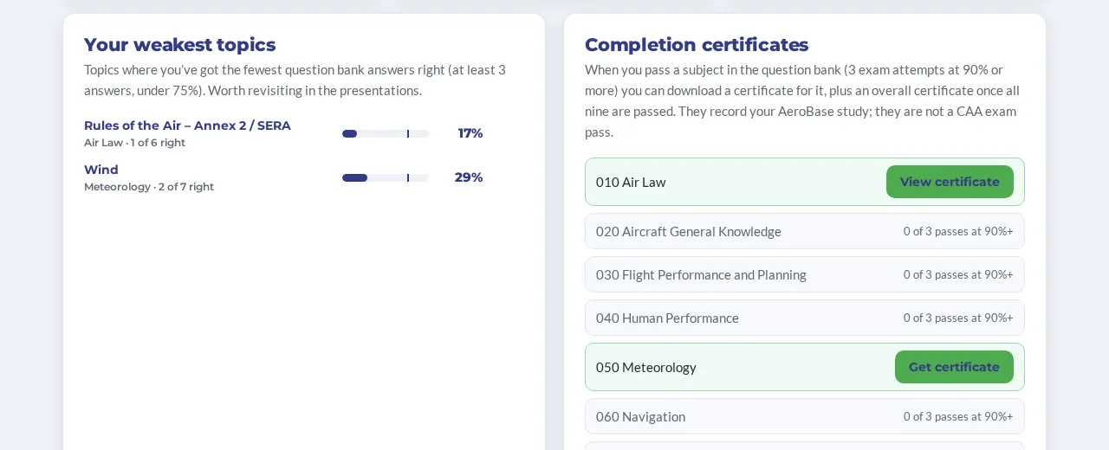The width and height of the screenshot is (1109, 450).
Task: Open the Wind weakest topic link
Action: (101, 170)
